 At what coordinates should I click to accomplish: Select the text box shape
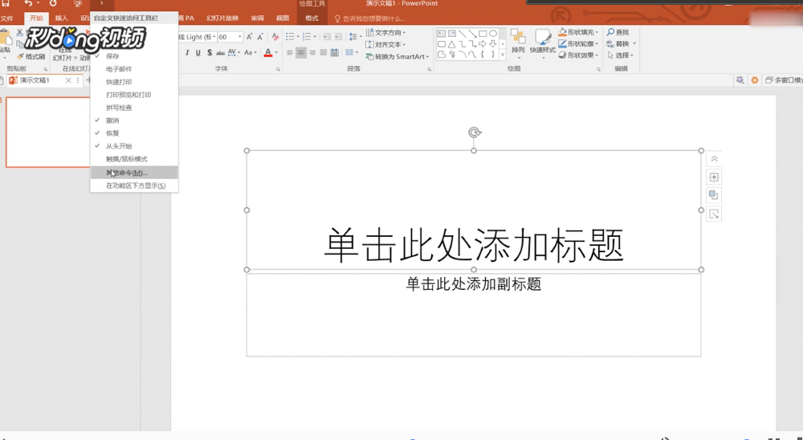[x=442, y=34]
